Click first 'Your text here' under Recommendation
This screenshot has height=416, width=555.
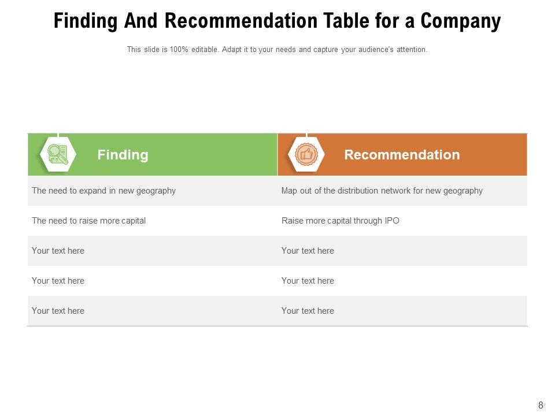(308, 251)
